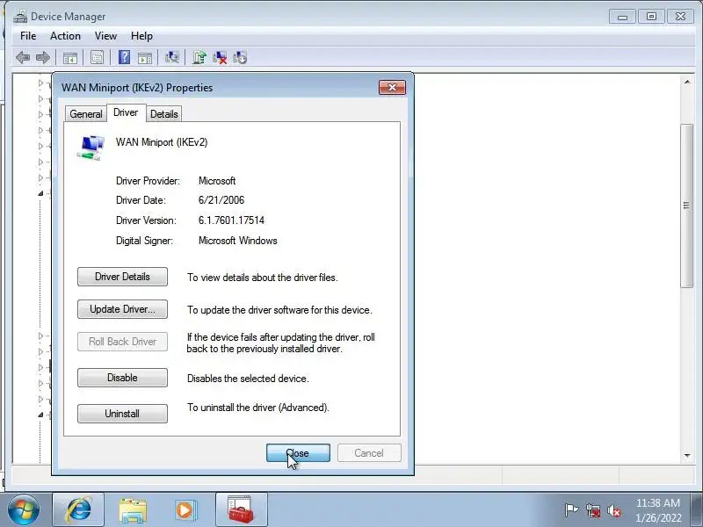Image resolution: width=703 pixels, height=527 pixels.
Task: Open the Action menu
Action: (65, 36)
